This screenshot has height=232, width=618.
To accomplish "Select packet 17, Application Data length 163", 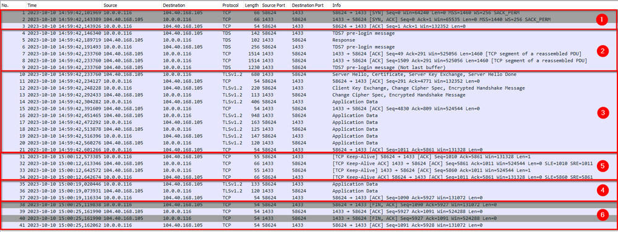I will (309, 122).
